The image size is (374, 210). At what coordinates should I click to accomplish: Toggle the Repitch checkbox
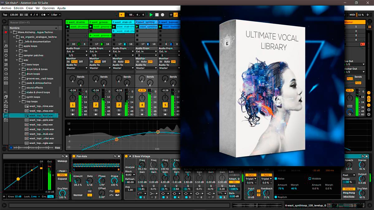tap(276, 197)
